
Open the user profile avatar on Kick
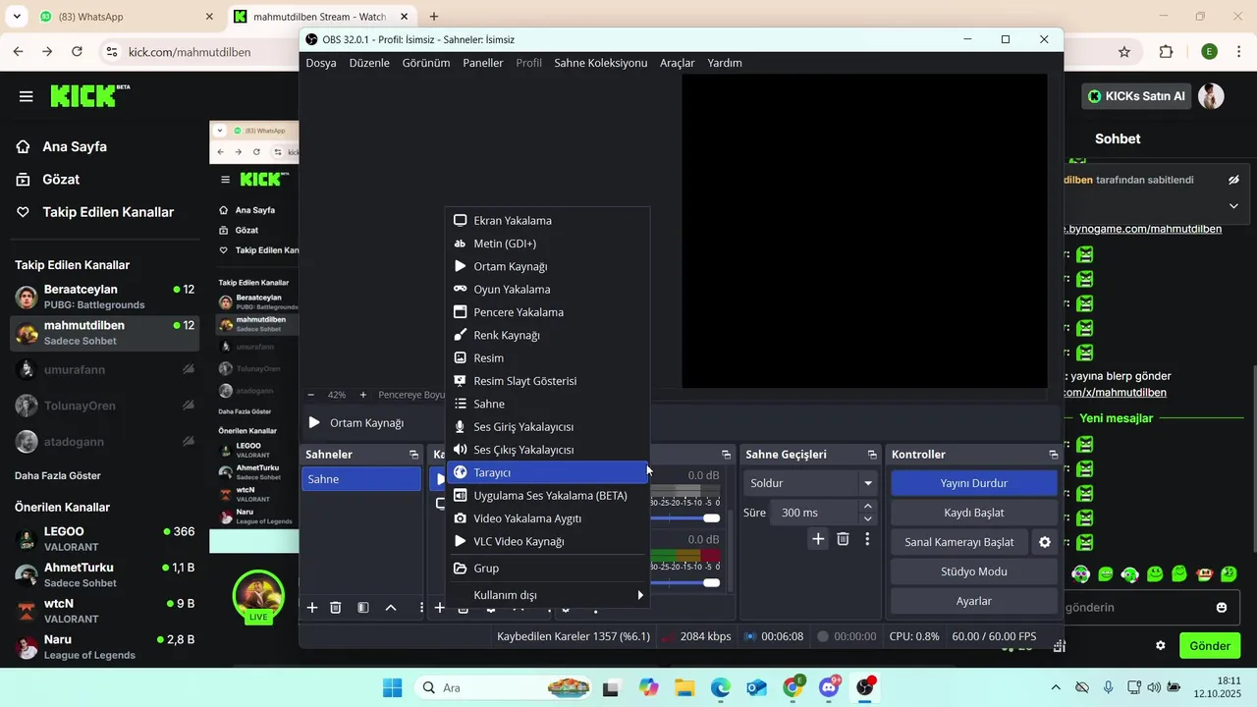[x=1212, y=96]
